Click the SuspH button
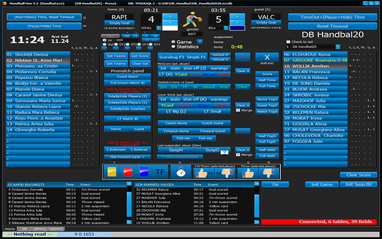This screenshot has width=382, height=239. click(176, 150)
